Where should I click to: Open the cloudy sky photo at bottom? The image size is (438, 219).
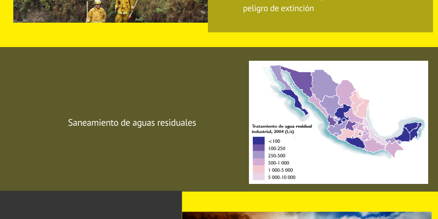coord(306,215)
